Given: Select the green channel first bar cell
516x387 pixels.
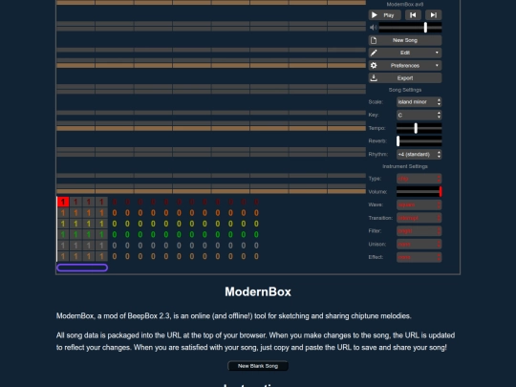Looking at the screenshot, I should (63, 234).
